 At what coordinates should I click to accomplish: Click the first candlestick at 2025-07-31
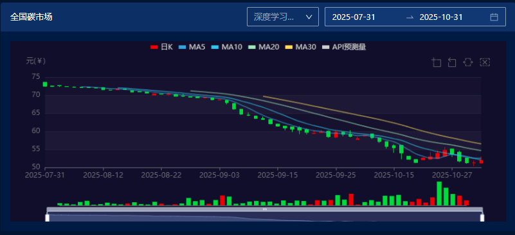pos(45,84)
